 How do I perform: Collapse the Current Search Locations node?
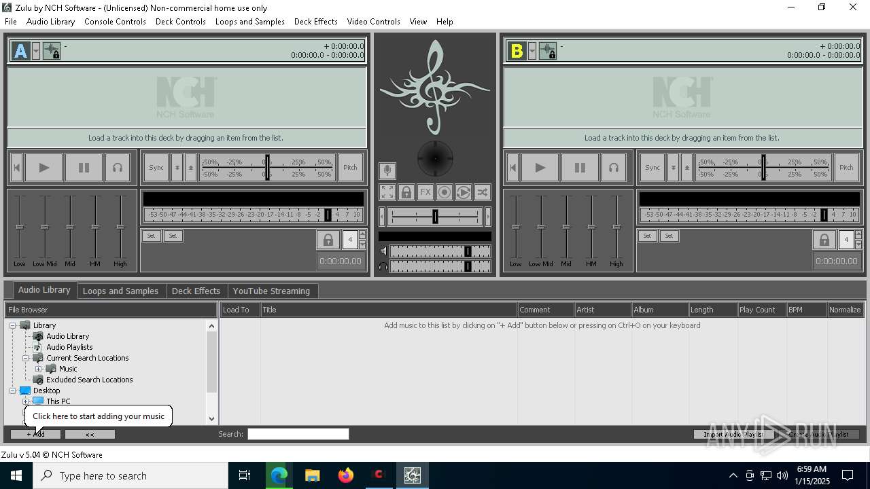(26, 358)
